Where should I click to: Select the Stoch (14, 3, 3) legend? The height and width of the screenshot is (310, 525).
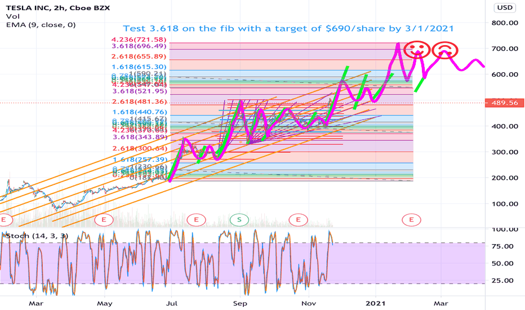(x=37, y=236)
